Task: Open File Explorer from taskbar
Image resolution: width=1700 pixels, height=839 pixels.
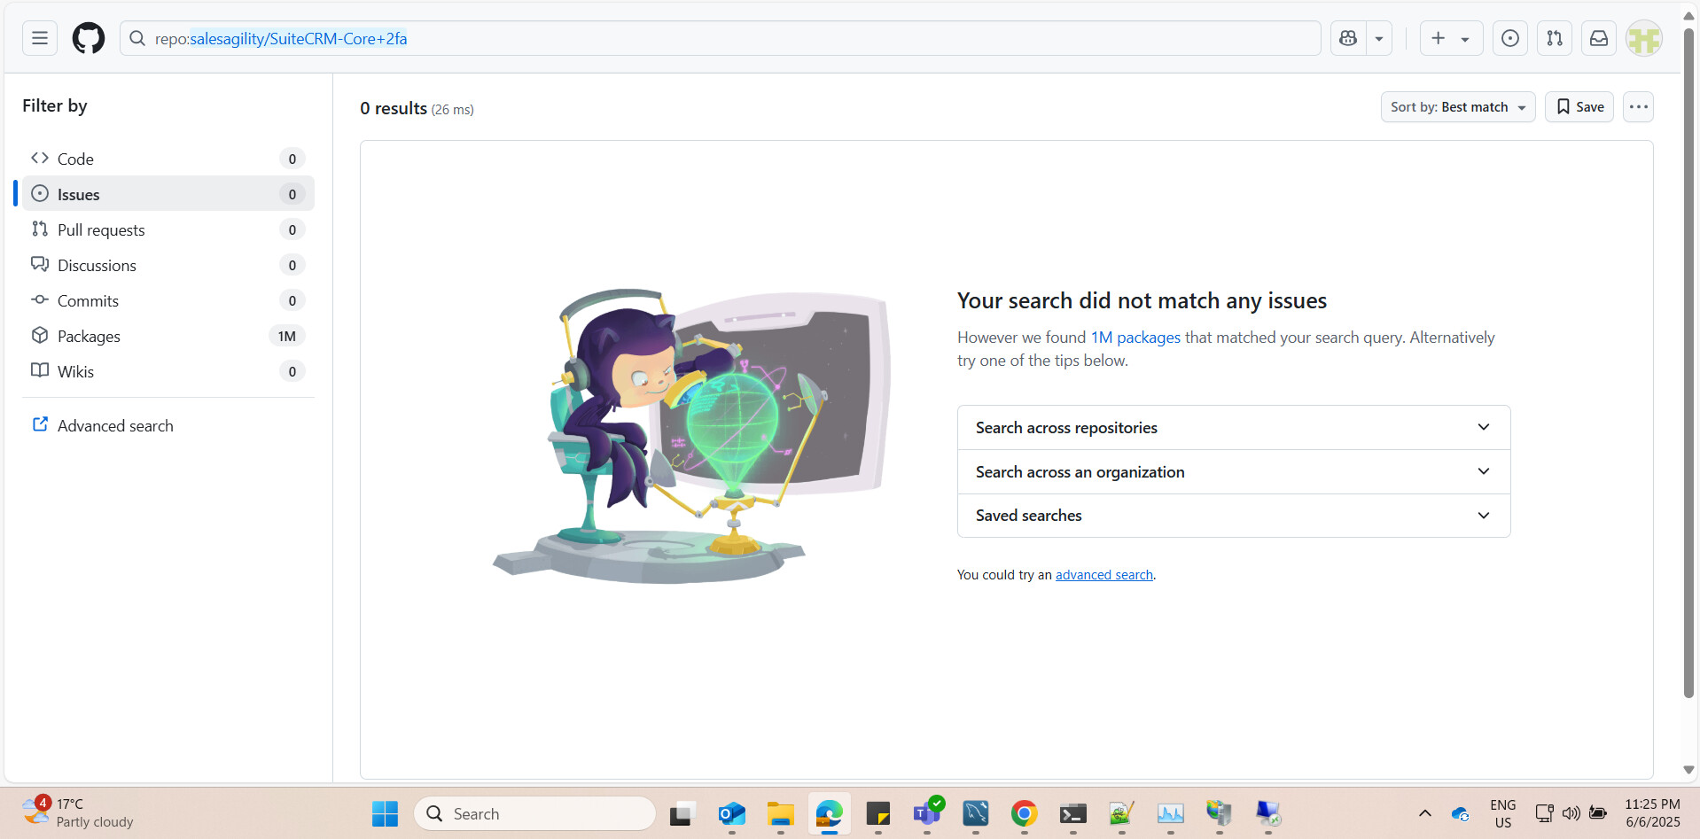Action: [x=781, y=813]
